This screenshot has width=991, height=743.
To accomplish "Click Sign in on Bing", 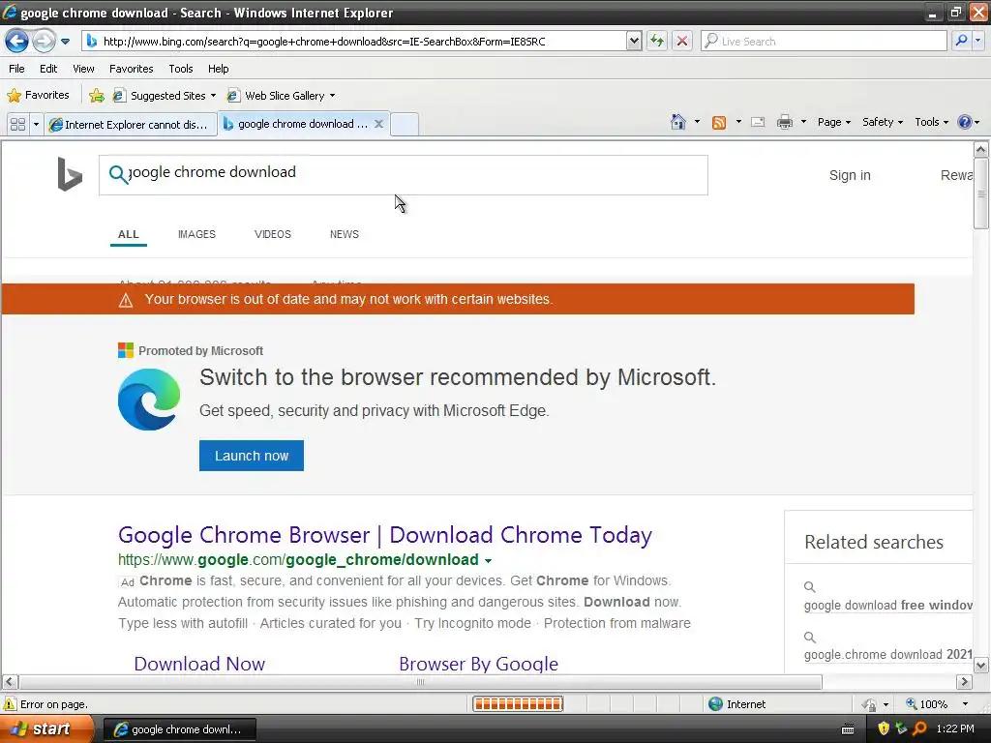I will click(x=850, y=176).
